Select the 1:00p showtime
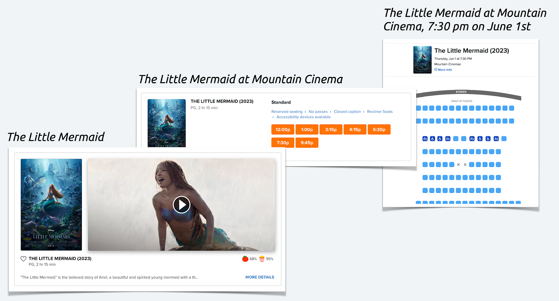This screenshot has height=301, width=559. pyautogui.click(x=307, y=130)
